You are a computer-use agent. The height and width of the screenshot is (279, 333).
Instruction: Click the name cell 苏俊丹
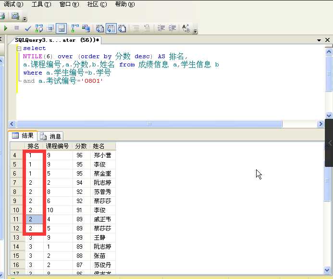(x=103, y=265)
